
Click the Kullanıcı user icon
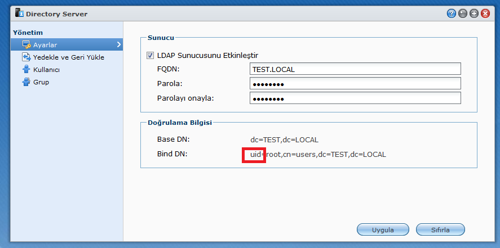26,70
